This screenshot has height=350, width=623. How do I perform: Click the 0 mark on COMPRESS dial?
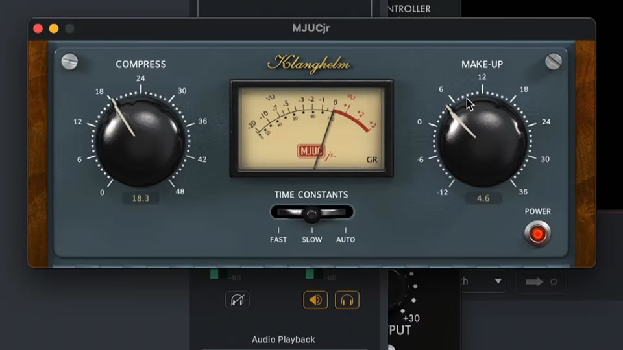[x=102, y=192]
